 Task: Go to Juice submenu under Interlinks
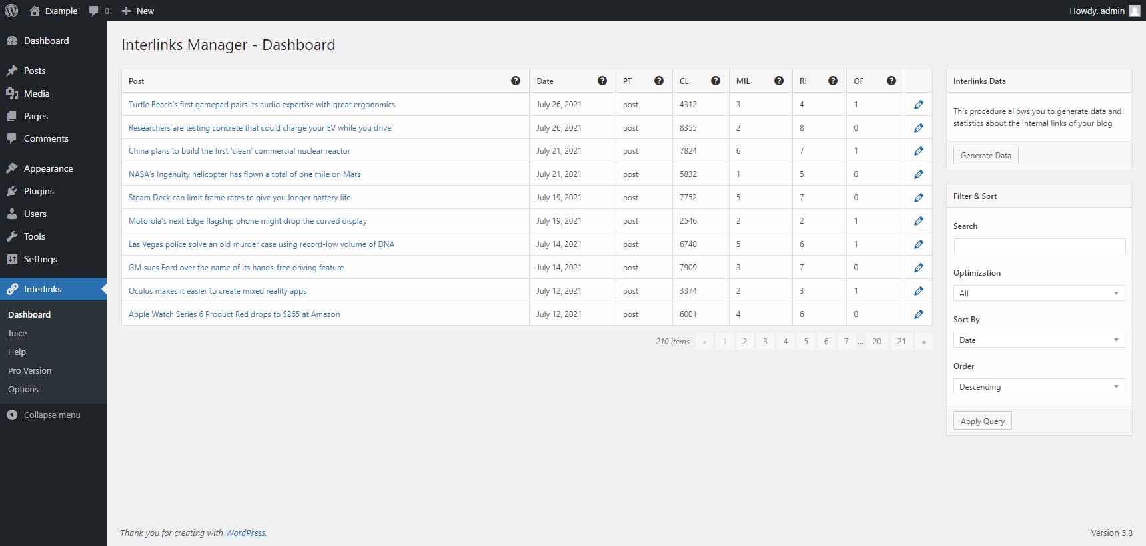click(17, 333)
